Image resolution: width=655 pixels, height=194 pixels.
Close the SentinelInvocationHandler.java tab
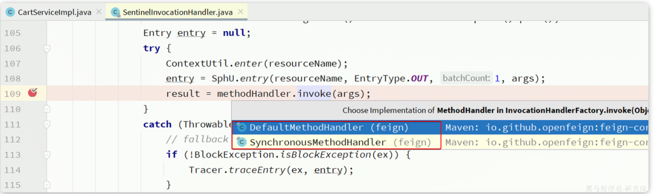pos(240,12)
